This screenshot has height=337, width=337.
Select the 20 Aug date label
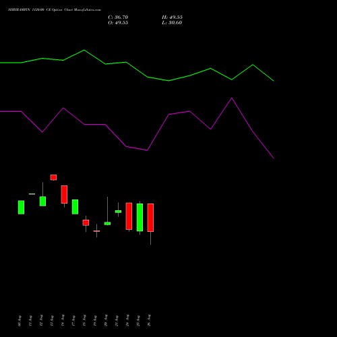pyautogui.click(x=106, y=321)
